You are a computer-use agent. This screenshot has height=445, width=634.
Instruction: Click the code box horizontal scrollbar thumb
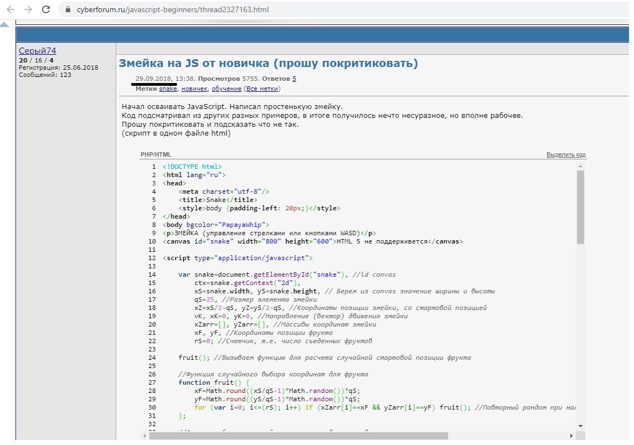298,436
